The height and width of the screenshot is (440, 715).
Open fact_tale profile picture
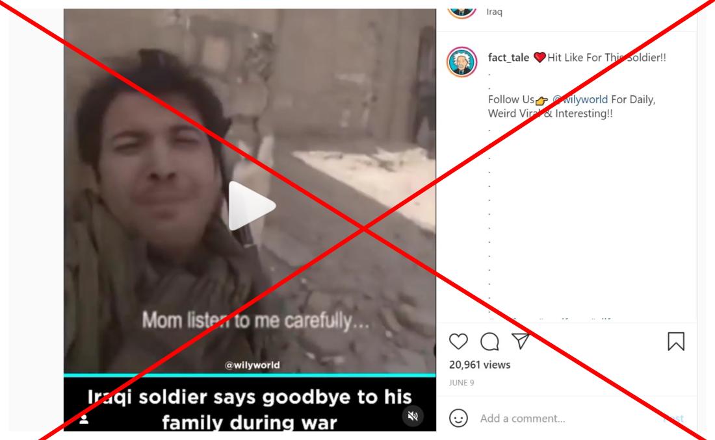click(x=462, y=62)
